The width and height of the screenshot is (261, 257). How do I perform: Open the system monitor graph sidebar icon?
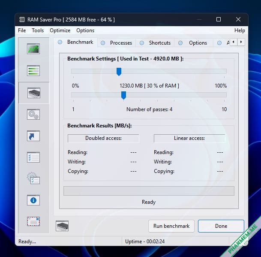[33, 48]
